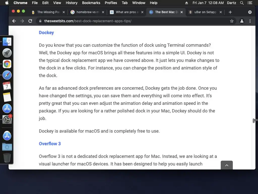Open the upper App Store dock icon
Screen dimensions: 258x194
pyautogui.click(x=7, y=108)
